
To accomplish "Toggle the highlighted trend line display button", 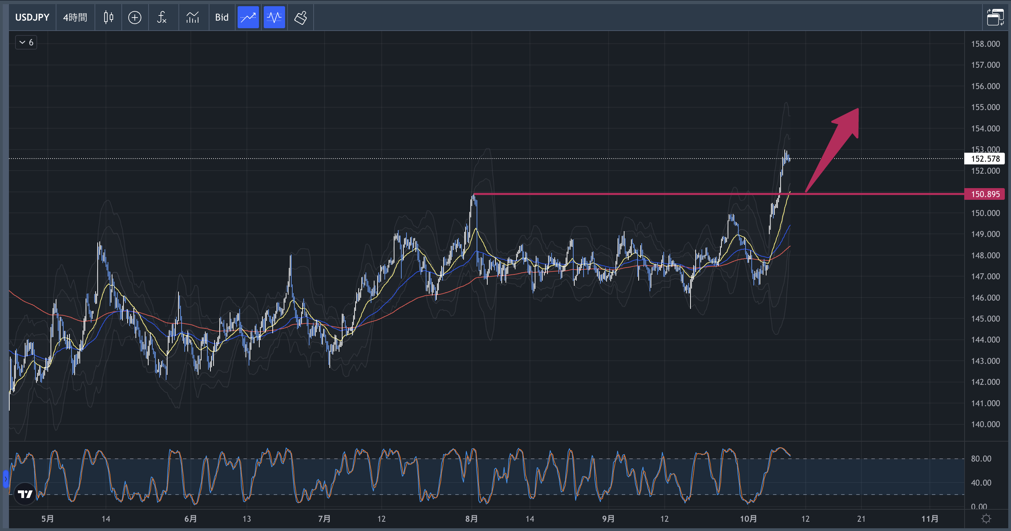I will (248, 17).
